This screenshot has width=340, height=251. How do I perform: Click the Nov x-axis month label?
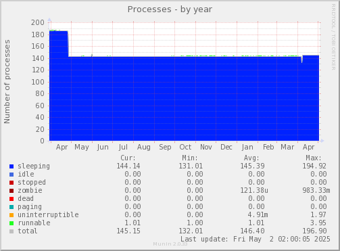206,147
